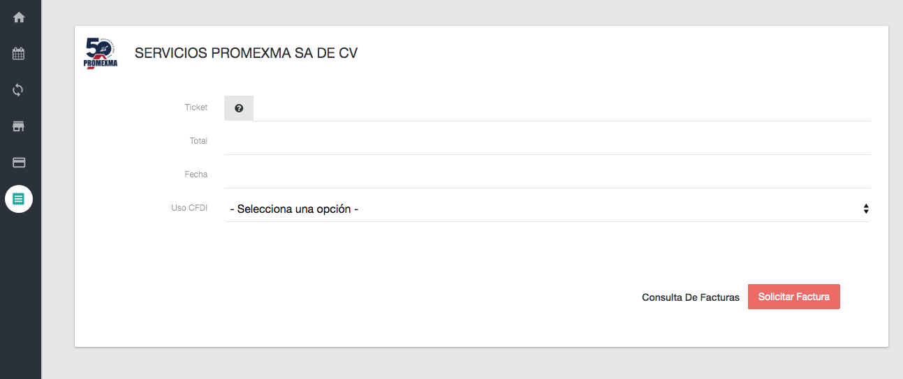The image size is (903, 379).
Task: Open the calendar icon in sidebar
Action: [x=19, y=54]
